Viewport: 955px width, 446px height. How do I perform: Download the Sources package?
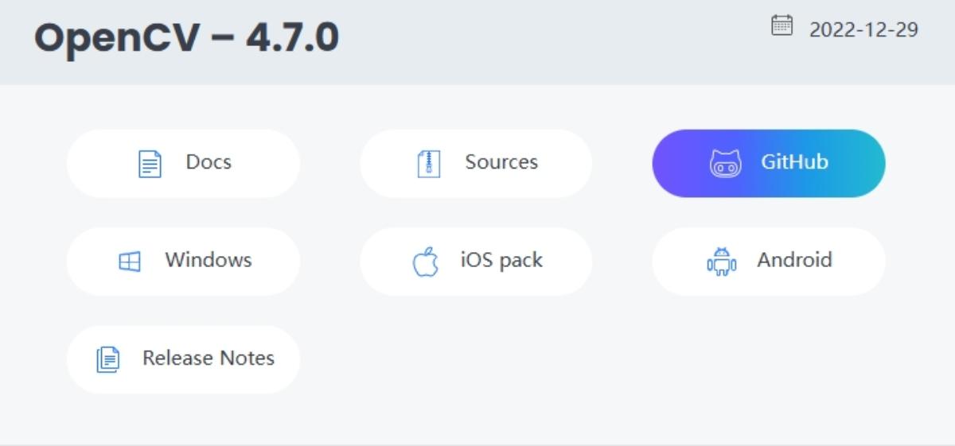pyautogui.click(x=476, y=163)
